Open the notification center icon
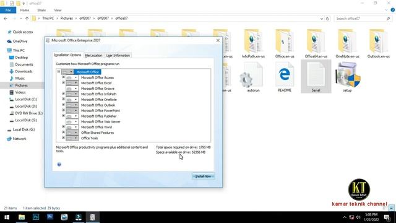Viewport: 396px width, 223px height. tap(387, 217)
